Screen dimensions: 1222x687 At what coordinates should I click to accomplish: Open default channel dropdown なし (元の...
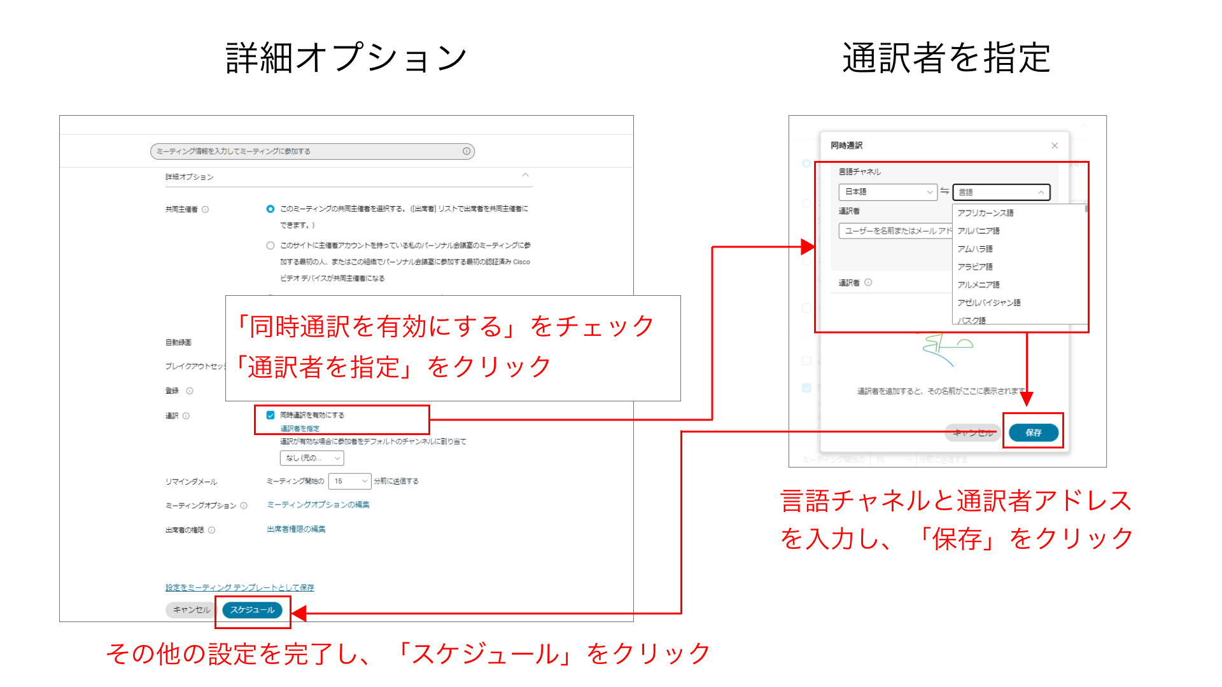pos(312,458)
